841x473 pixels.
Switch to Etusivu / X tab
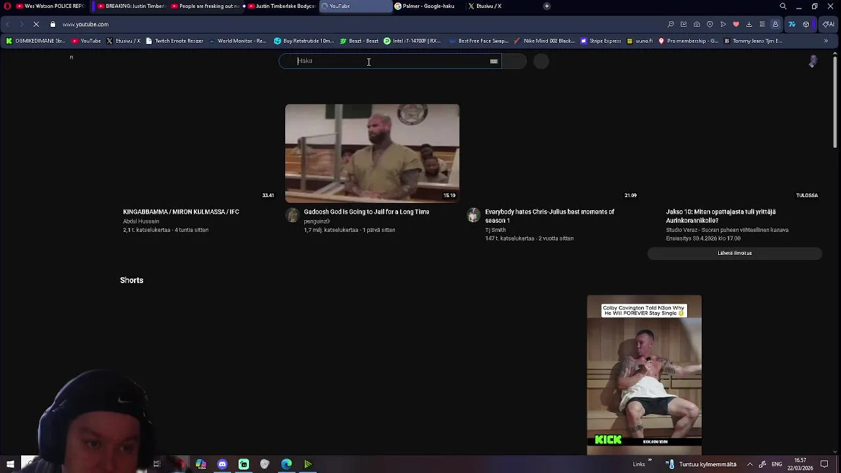point(488,6)
